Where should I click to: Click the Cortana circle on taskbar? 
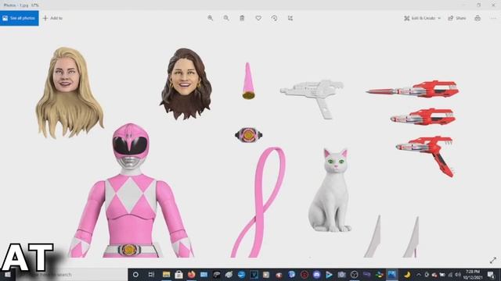(135, 274)
